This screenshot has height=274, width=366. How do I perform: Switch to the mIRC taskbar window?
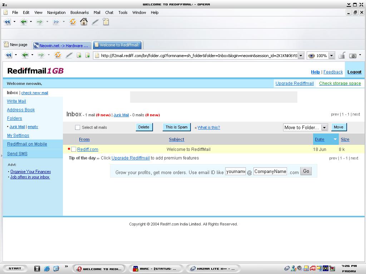[156, 269]
